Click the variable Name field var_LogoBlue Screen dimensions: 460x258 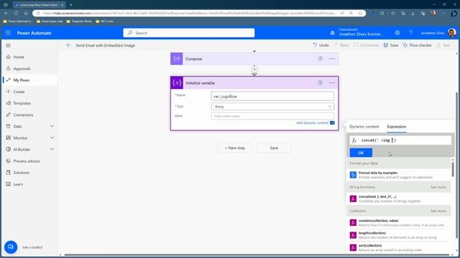tap(272, 96)
